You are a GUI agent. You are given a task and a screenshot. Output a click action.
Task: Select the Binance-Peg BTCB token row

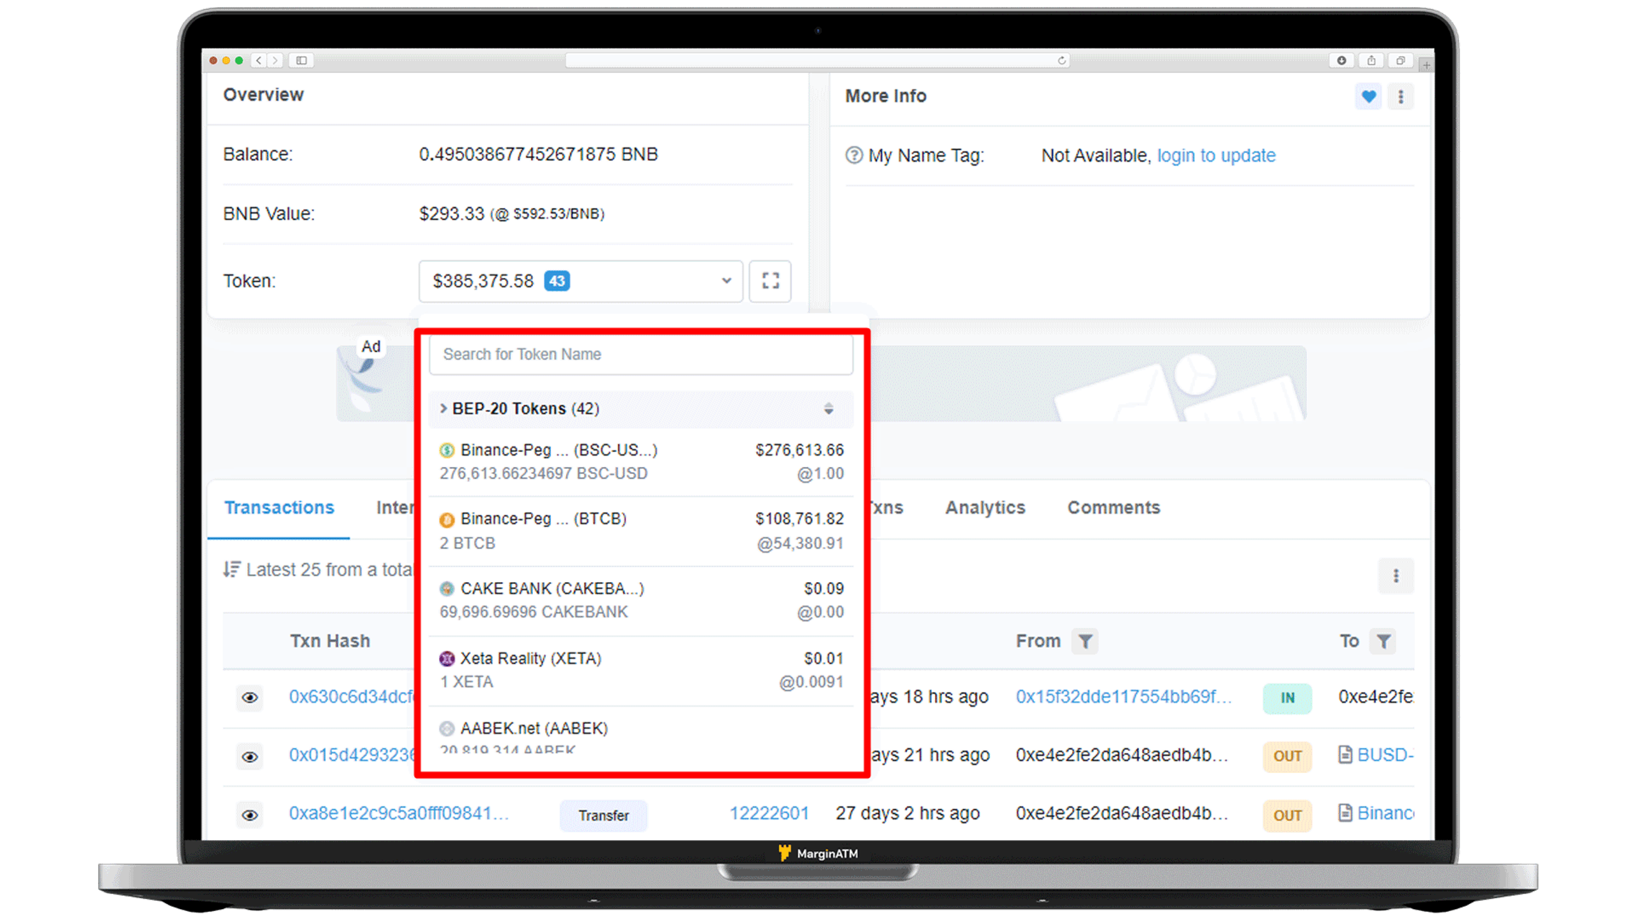641,531
